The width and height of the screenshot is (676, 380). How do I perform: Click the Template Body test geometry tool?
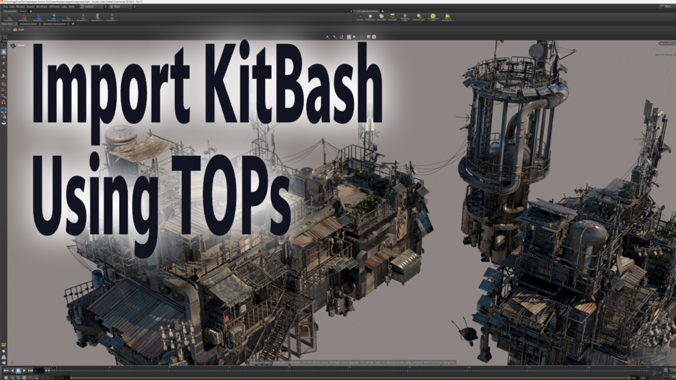(x=112, y=17)
